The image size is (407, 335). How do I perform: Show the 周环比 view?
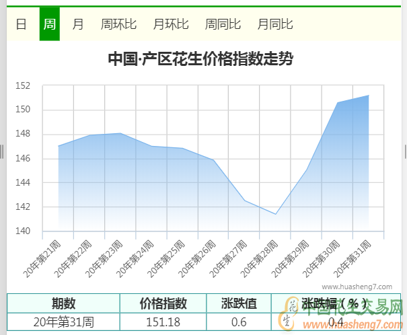tap(118, 24)
